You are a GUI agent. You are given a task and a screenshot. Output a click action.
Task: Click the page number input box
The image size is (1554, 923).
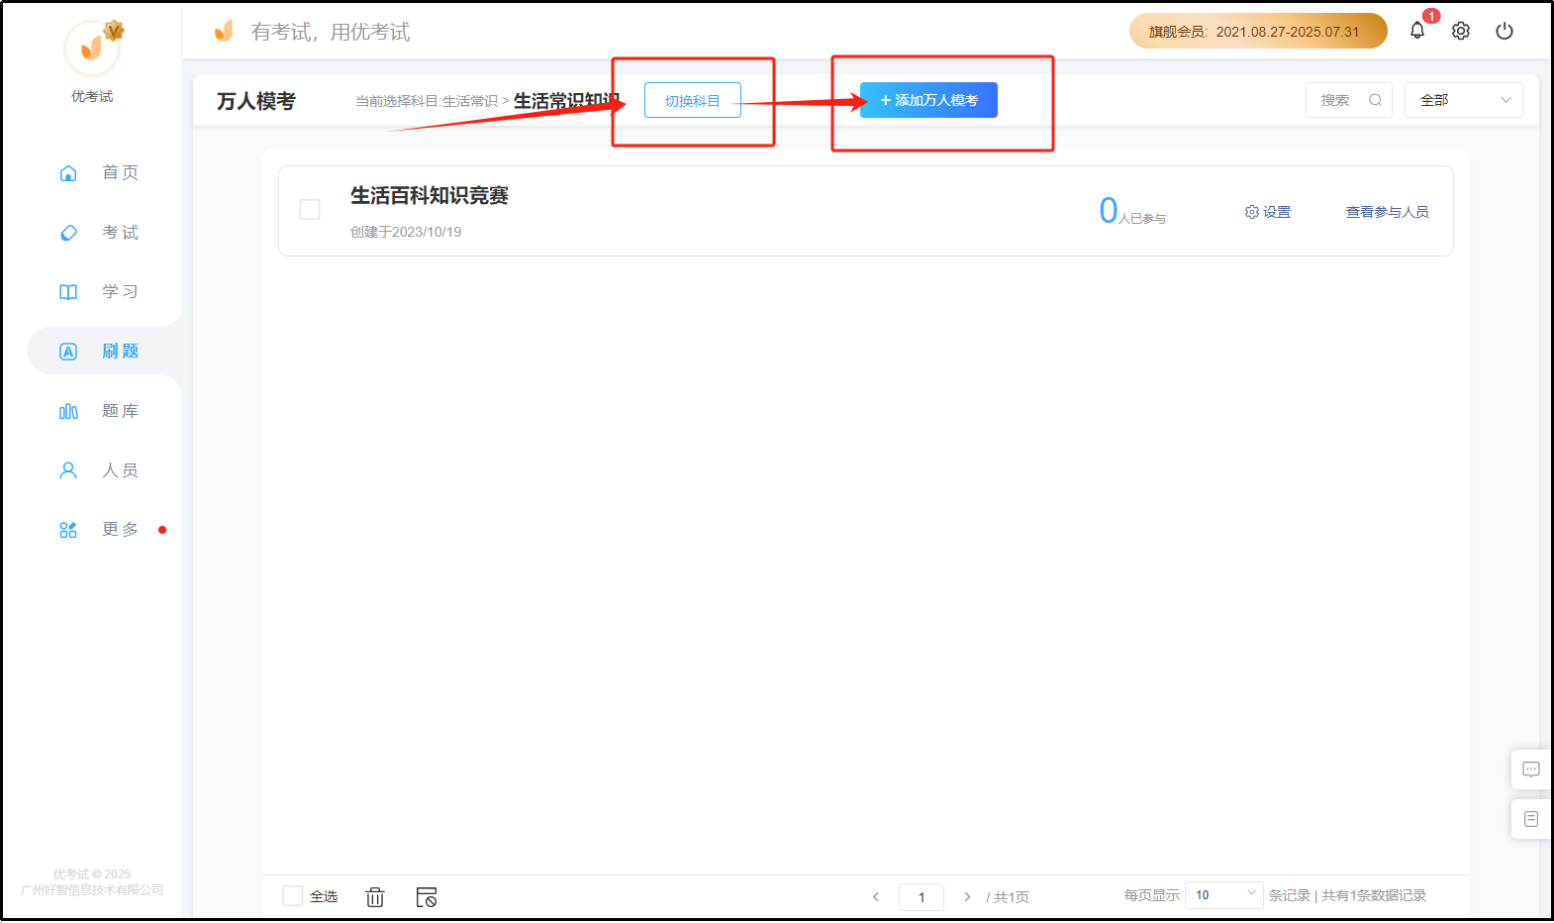(x=922, y=897)
